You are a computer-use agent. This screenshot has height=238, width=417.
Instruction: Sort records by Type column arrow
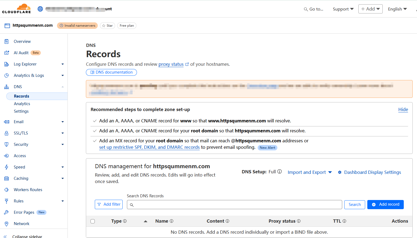pyautogui.click(x=146, y=221)
